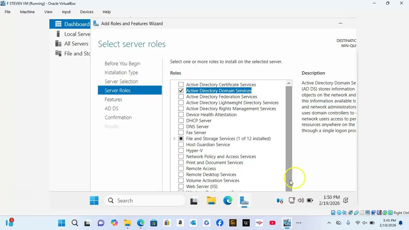Viewport: 409px width, 230px height.
Task: Go to the Server Selection step
Action: point(121,81)
